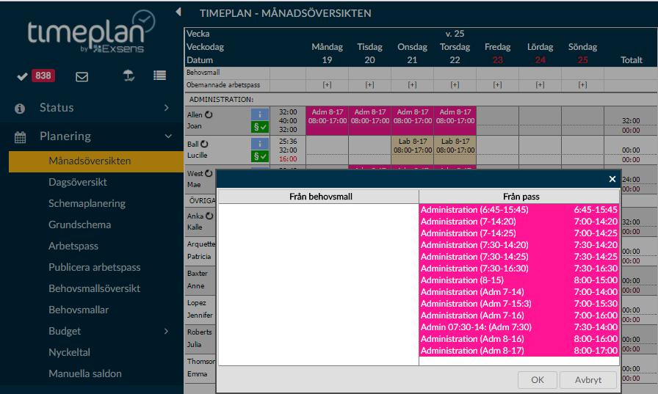Add unmanned shift on Måndag [+]

tap(327, 84)
